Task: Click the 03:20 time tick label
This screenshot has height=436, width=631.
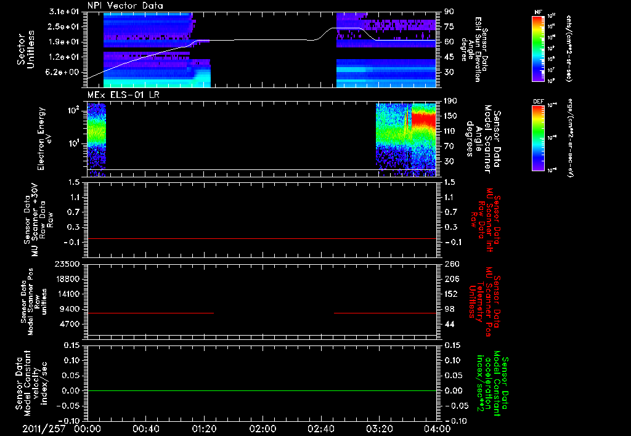Action: pyautogui.click(x=379, y=429)
